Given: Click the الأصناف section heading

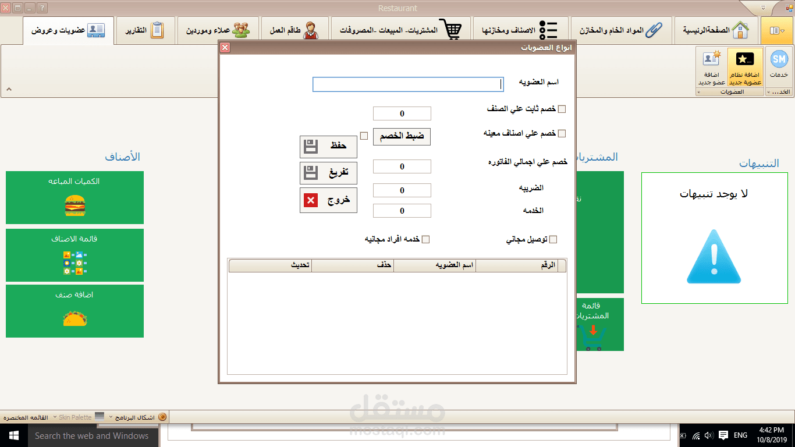Looking at the screenshot, I should (x=122, y=157).
